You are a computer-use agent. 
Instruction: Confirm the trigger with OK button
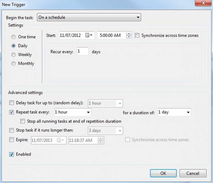coord(163,173)
